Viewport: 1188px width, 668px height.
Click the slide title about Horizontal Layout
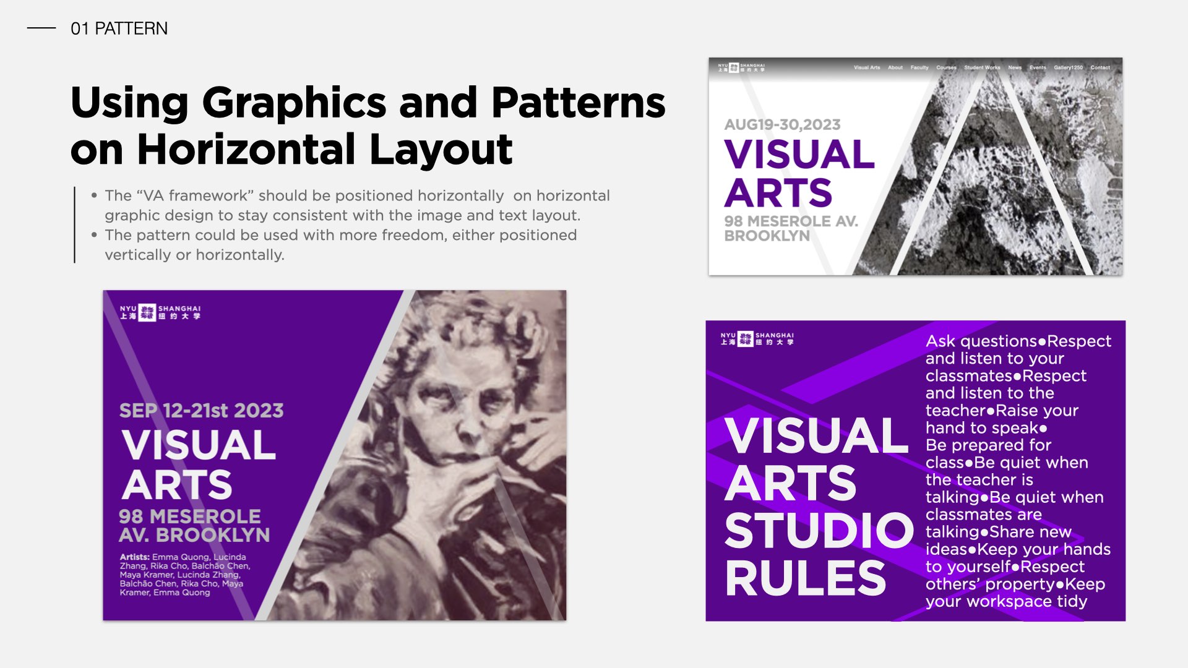point(368,126)
